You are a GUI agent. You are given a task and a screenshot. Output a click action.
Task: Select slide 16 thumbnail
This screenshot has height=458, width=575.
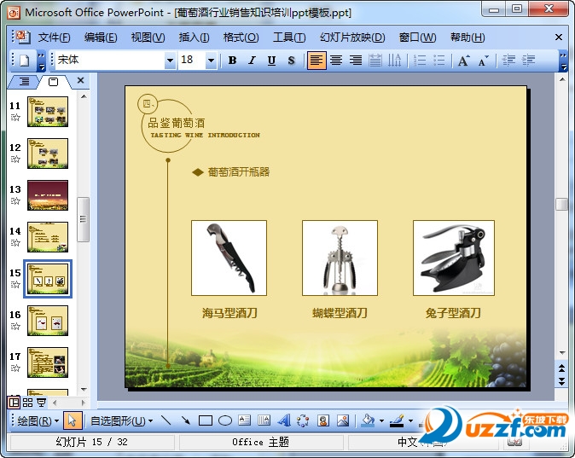pyautogui.click(x=48, y=321)
